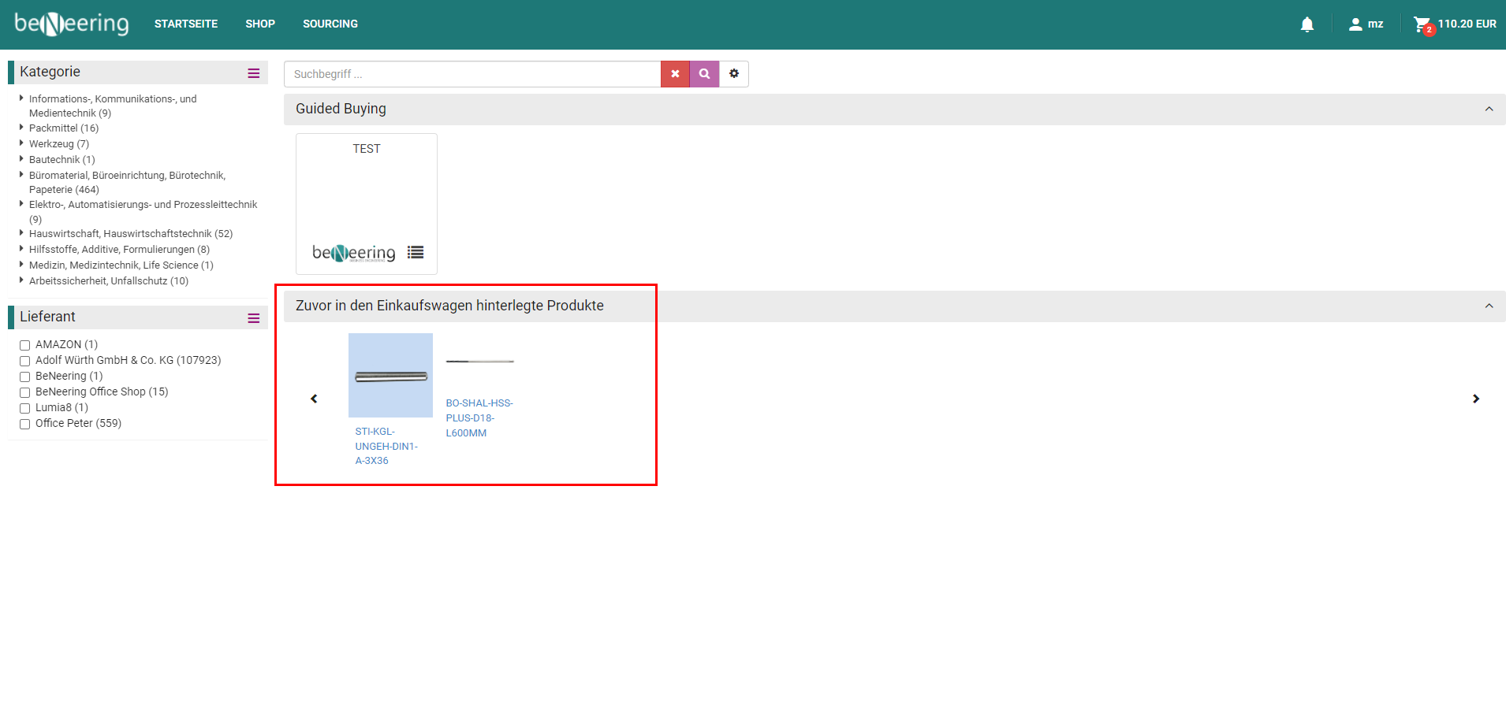Image resolution: width=1506 pixels, height=720 pixels.
Task: Expand the Werkzeug category tree node
Action: pyautogui.click(x=21, y=143)
